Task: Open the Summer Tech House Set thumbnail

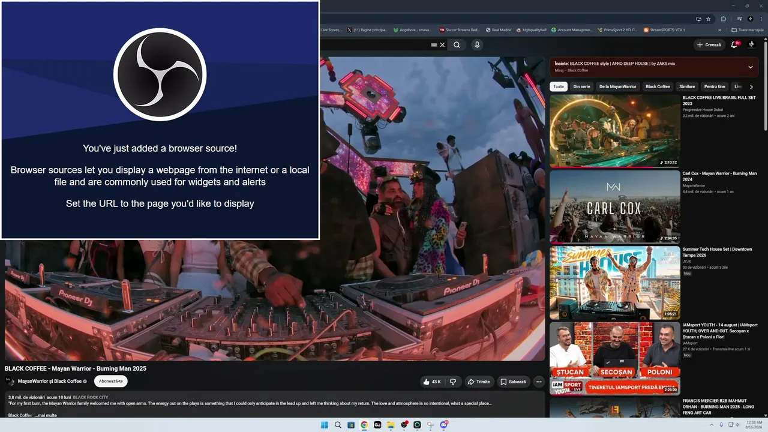Action: [615, 283]
